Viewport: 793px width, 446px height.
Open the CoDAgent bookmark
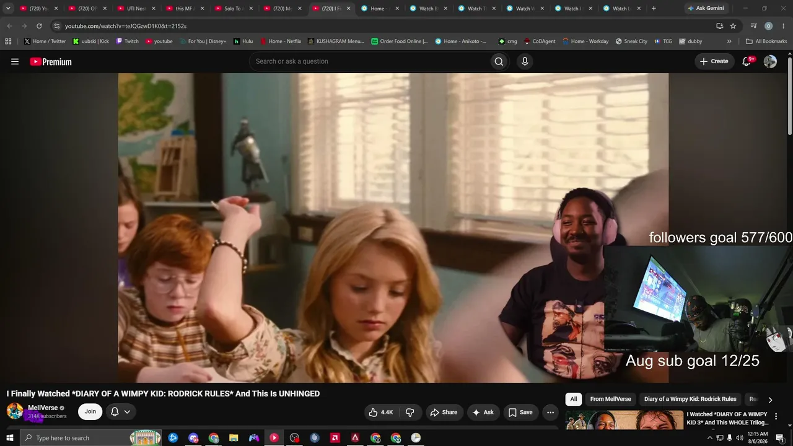(540, 41)
